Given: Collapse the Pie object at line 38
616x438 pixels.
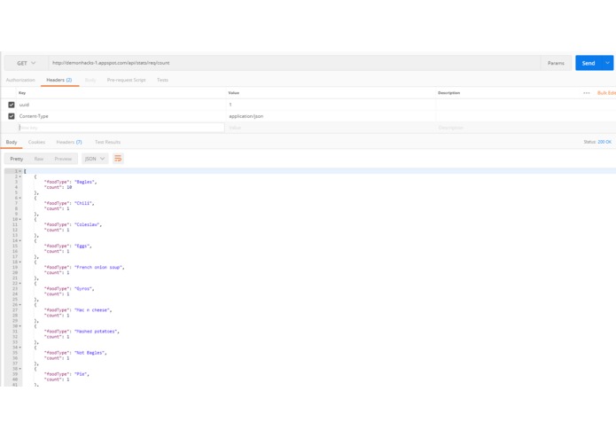Looking at the screenshot, I should click(20, 369).
